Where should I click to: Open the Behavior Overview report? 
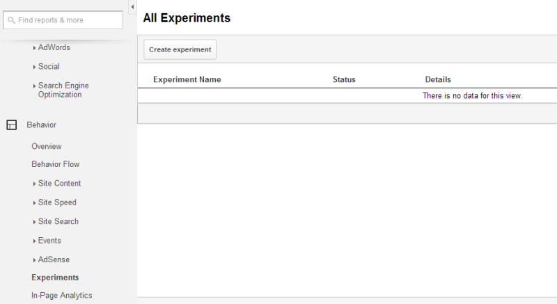(x=47, y=147)
